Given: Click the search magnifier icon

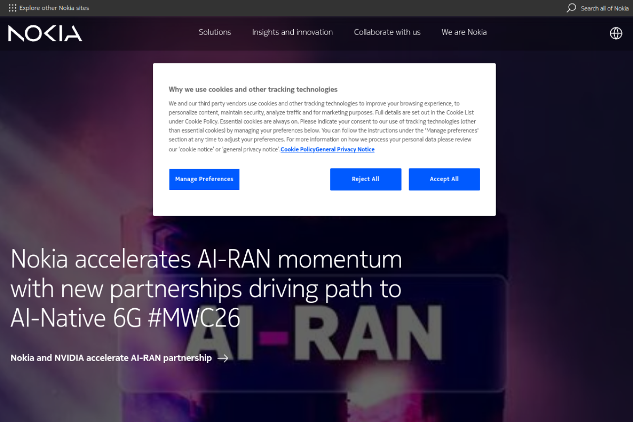Looking at the screenshot, I should [x=571, y=8].
